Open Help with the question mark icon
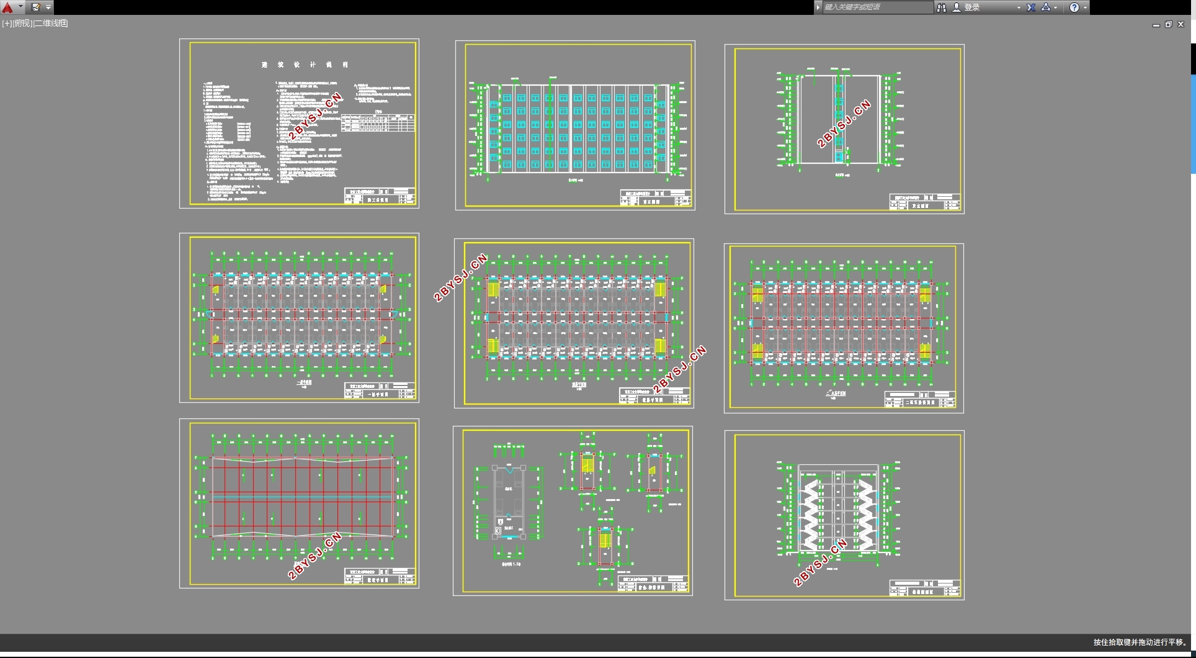 coord(1074,7)
